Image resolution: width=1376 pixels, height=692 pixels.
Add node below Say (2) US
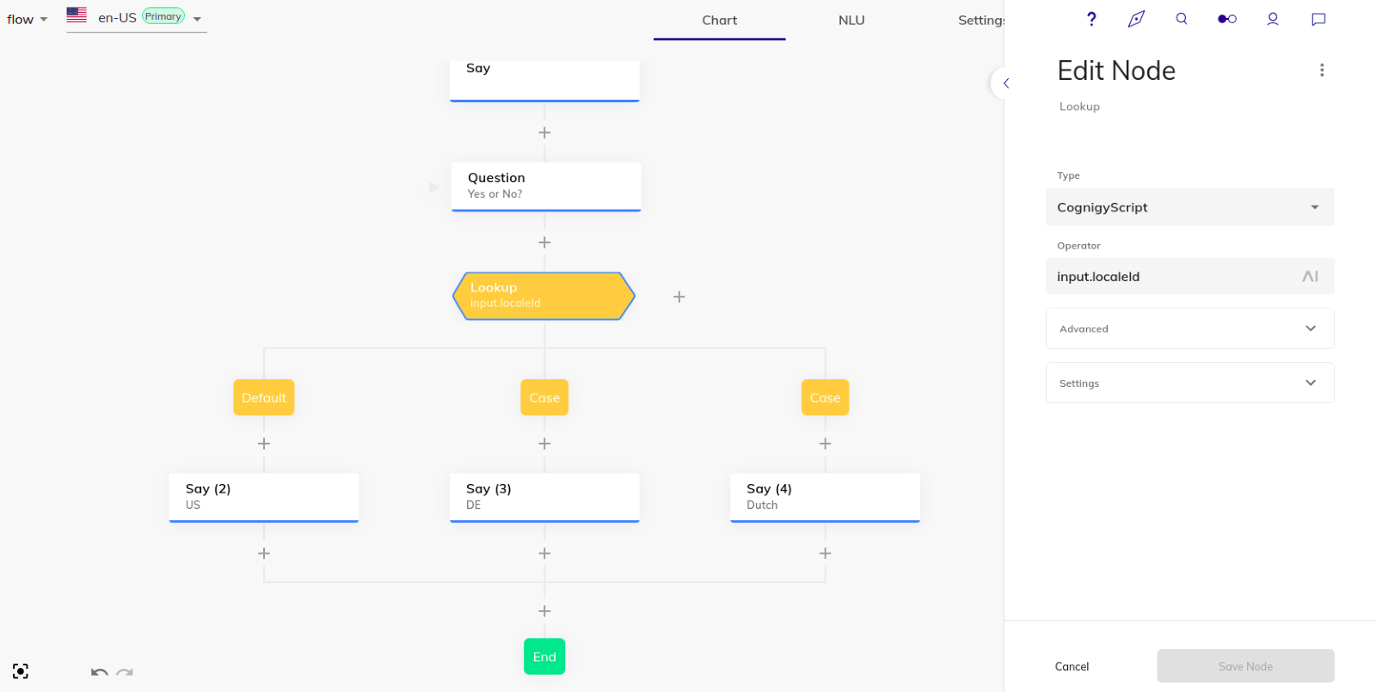point(264,554)
